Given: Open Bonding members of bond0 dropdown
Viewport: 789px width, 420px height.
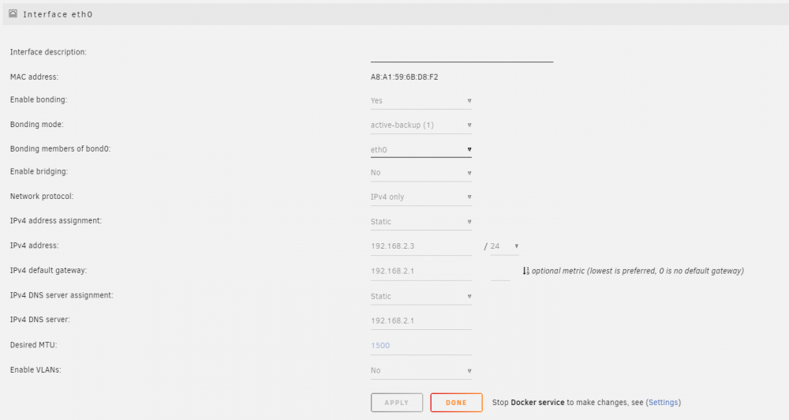Looking at the screenshot, I should [x=421, y=149].
